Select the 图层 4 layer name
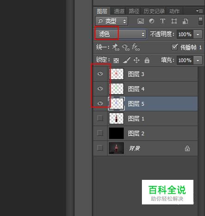Screen dimensions: 205x216 (x=136, y=89)
